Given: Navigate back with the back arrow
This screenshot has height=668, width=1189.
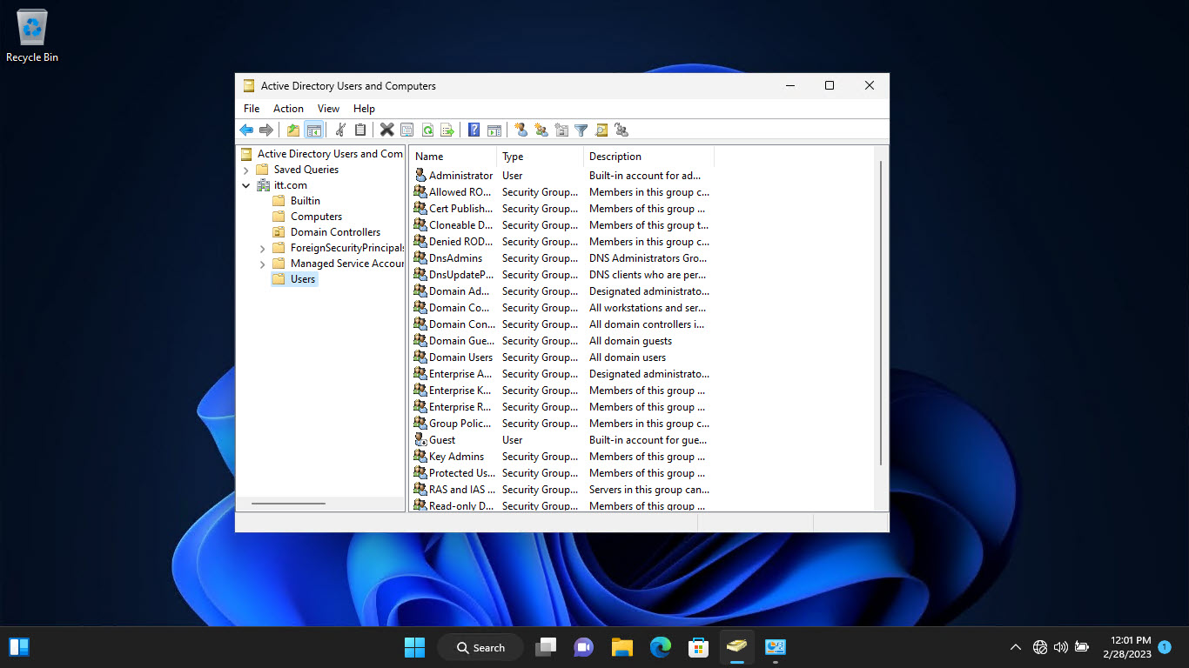Looking at the screenshot, I should [x=246, y=130].
